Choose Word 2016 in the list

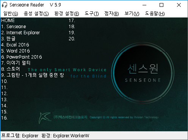coord(16,51)
